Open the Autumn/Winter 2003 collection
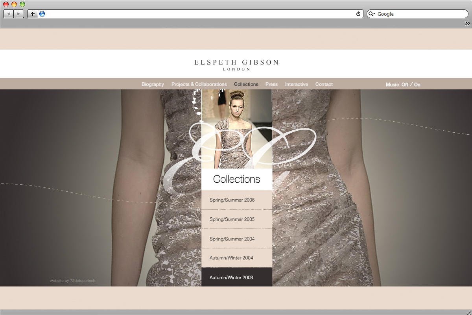Viewport: 472px width, 315px height. coord(237,277)
